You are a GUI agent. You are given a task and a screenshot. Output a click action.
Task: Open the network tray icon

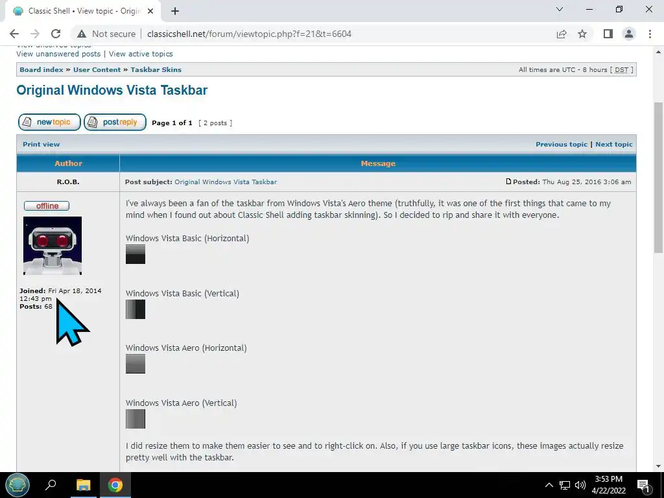[x=565, y=485]
